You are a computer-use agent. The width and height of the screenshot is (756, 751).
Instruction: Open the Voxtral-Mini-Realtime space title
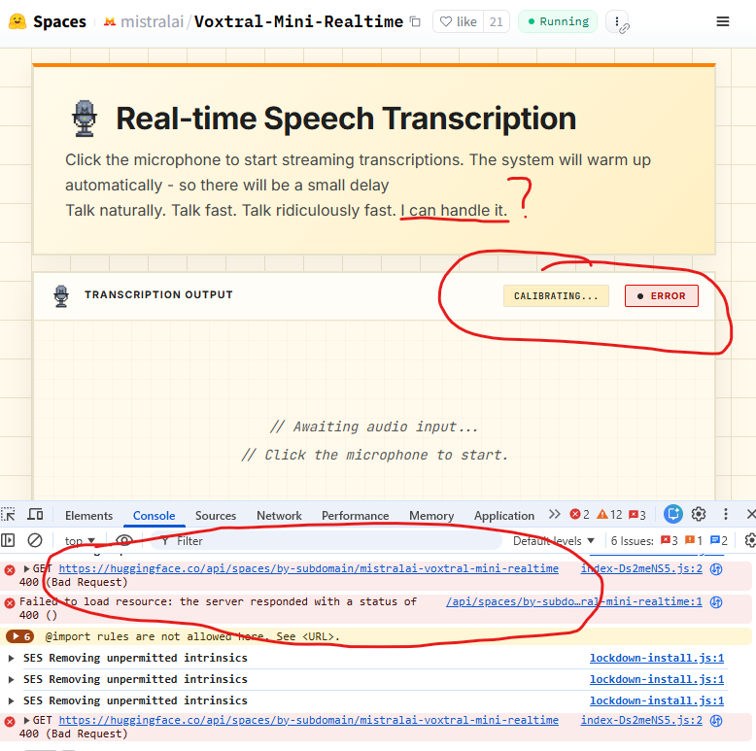click(298, 21)
